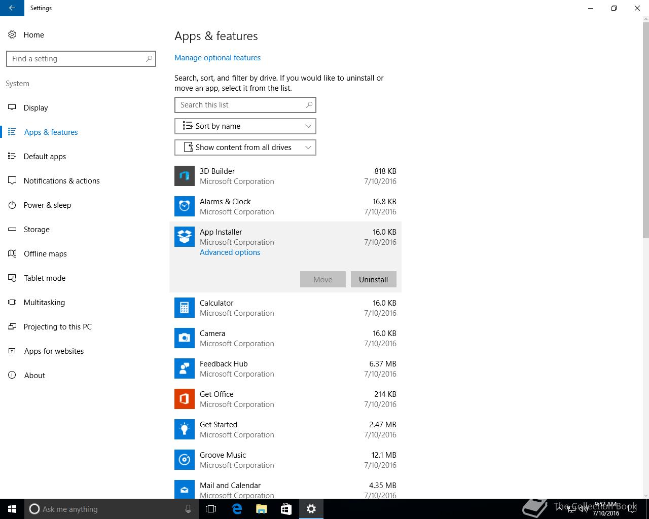The height and width of the screenshot is (519, 649).
Task: Click the Home gear icon
Action: click(x=12, y=34)
